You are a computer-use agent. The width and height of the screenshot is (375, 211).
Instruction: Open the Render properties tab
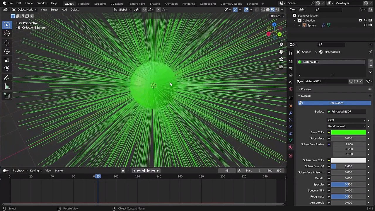point(291,62)
